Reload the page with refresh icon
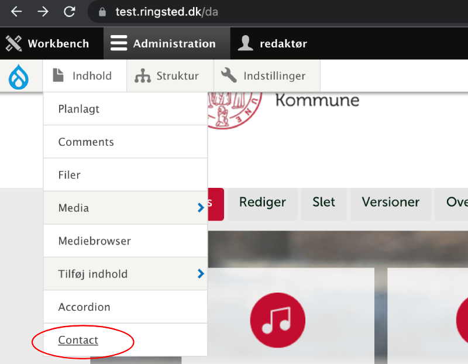The image size is (468, 364). click(x=70, y=12)
